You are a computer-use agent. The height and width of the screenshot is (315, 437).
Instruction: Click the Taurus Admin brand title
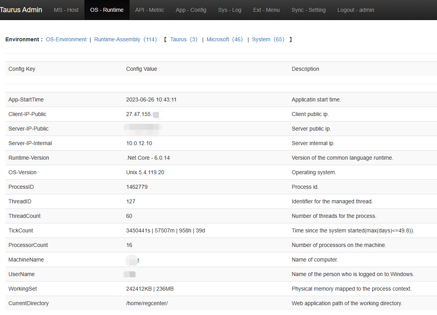[x=22, y=10]
